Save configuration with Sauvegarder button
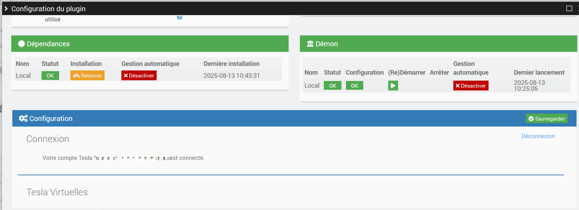 547,118
